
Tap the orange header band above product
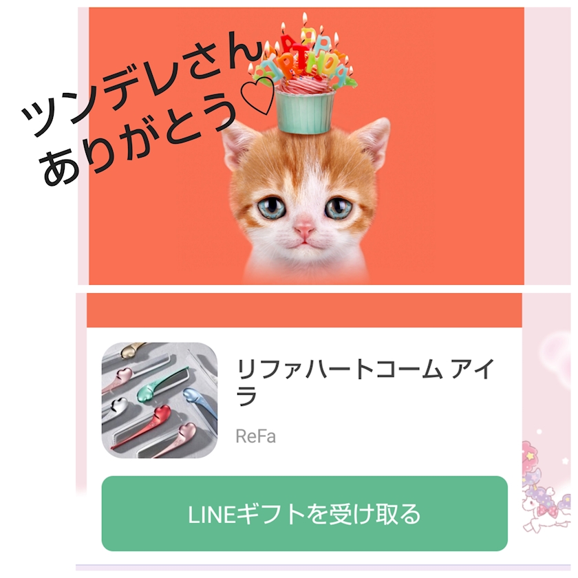point(304,310)
